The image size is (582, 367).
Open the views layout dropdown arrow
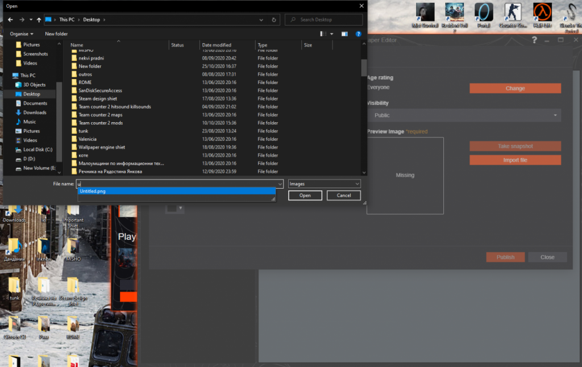click(x=331, y=34)
